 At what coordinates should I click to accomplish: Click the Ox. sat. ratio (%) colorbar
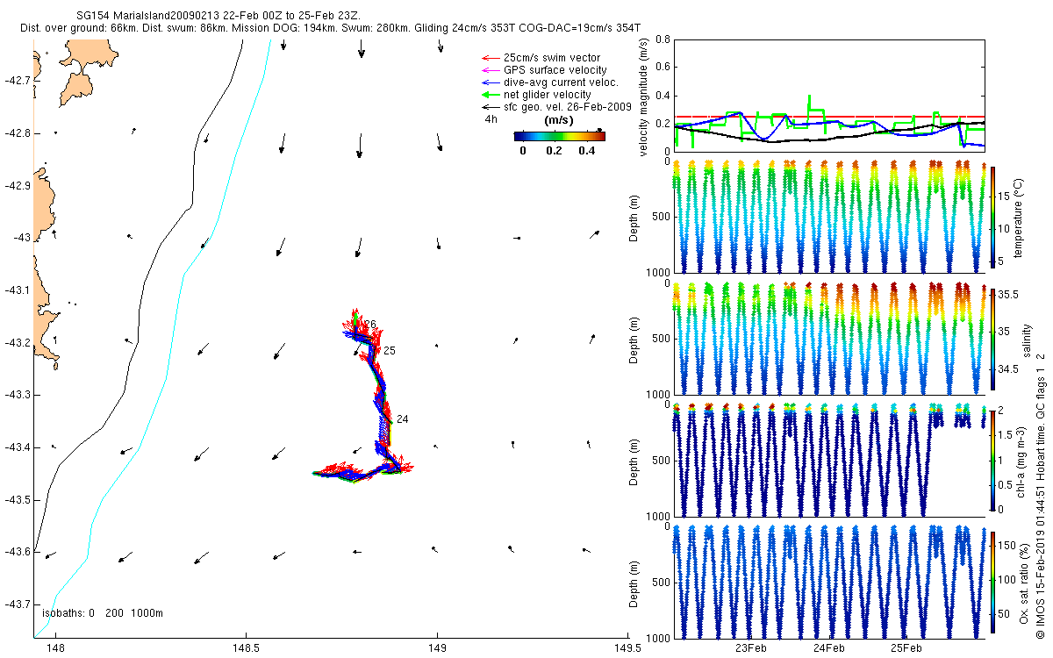pos(993,581)
